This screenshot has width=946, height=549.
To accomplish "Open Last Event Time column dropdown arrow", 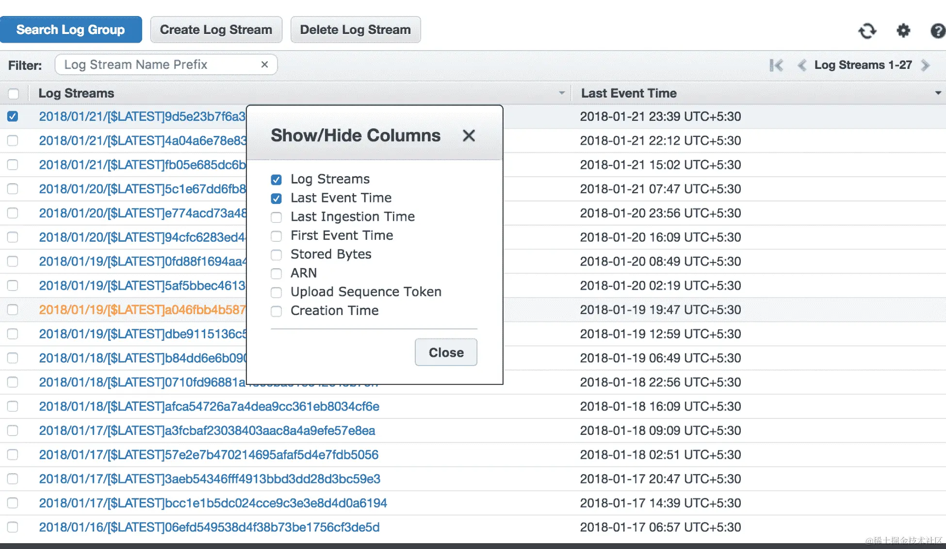I will pos(938,93).
